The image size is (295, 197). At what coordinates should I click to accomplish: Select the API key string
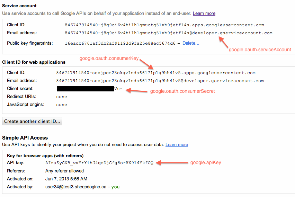[99, 163]
